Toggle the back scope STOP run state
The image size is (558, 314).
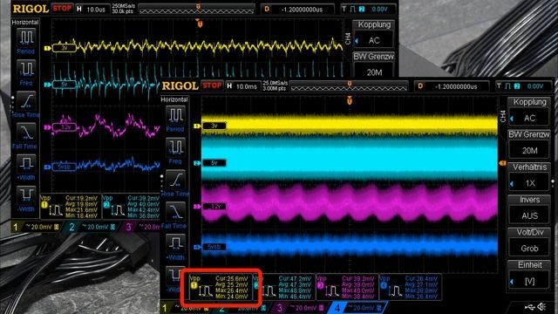pyautogui.click(x=62, y=8)
